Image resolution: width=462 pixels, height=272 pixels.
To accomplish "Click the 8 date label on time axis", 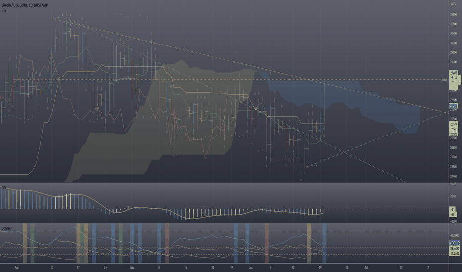I will tap(159, 267).
